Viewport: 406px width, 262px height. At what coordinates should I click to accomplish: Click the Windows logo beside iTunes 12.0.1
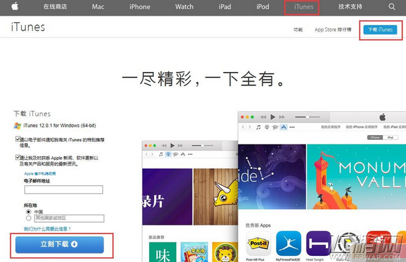18,126
